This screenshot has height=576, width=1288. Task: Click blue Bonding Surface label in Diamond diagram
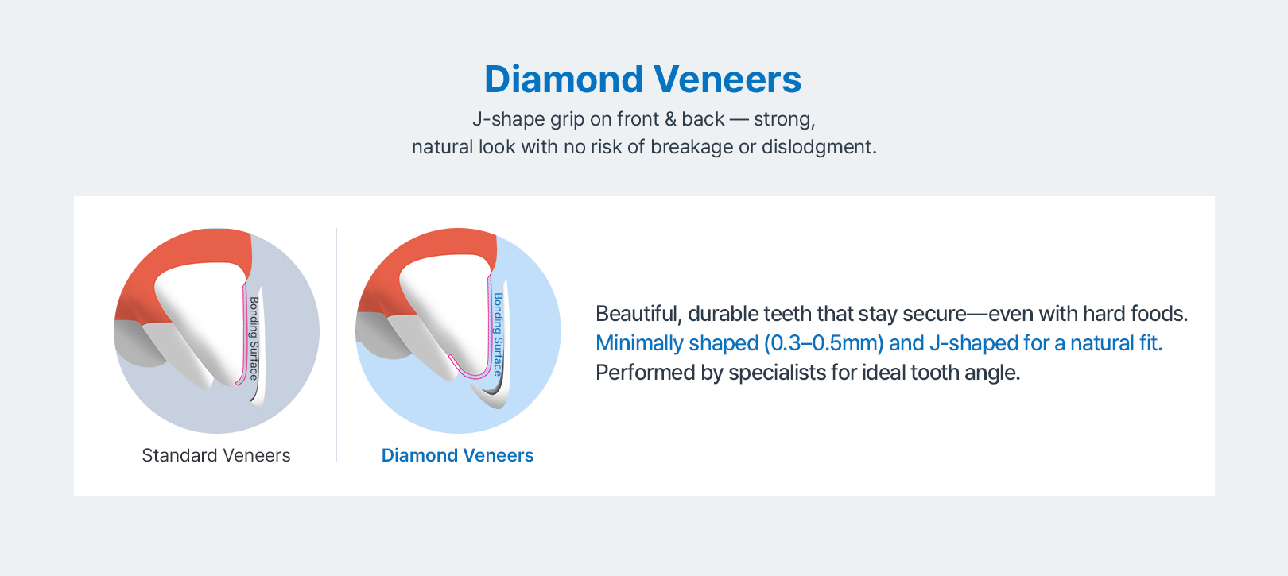[498, 334]
